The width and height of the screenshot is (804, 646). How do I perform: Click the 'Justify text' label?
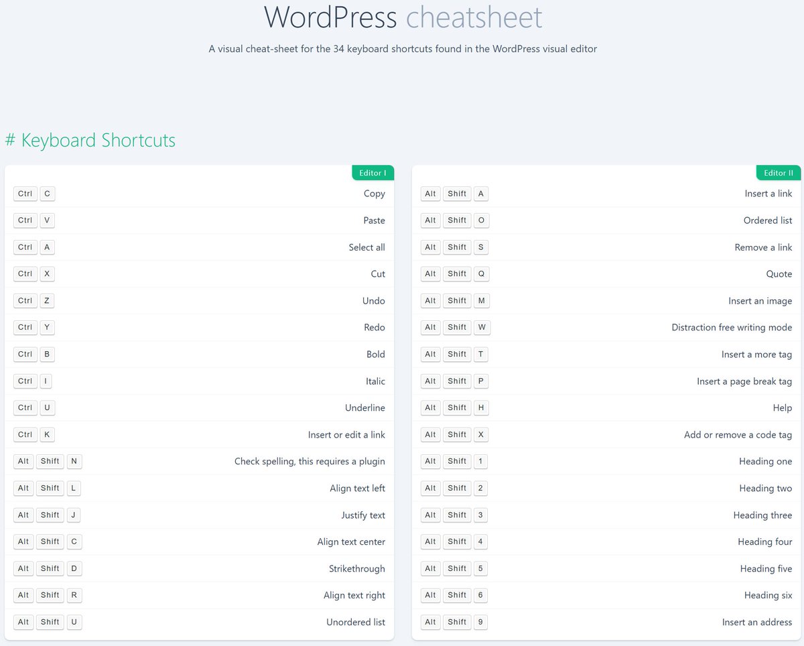coord(363,515)
